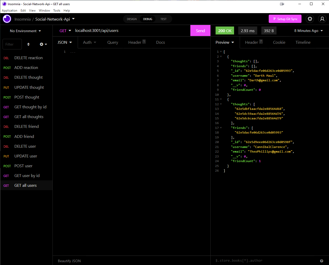Click the request sort order icon
329x265 pixels.
coord(28,44)
